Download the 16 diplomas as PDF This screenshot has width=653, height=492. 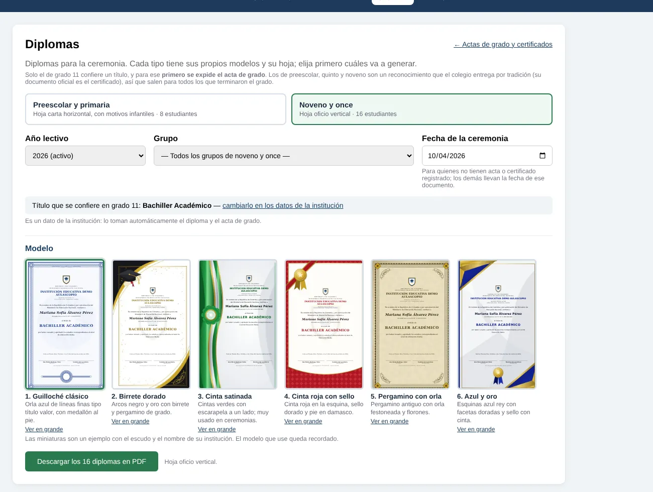[x=91, y=461]
